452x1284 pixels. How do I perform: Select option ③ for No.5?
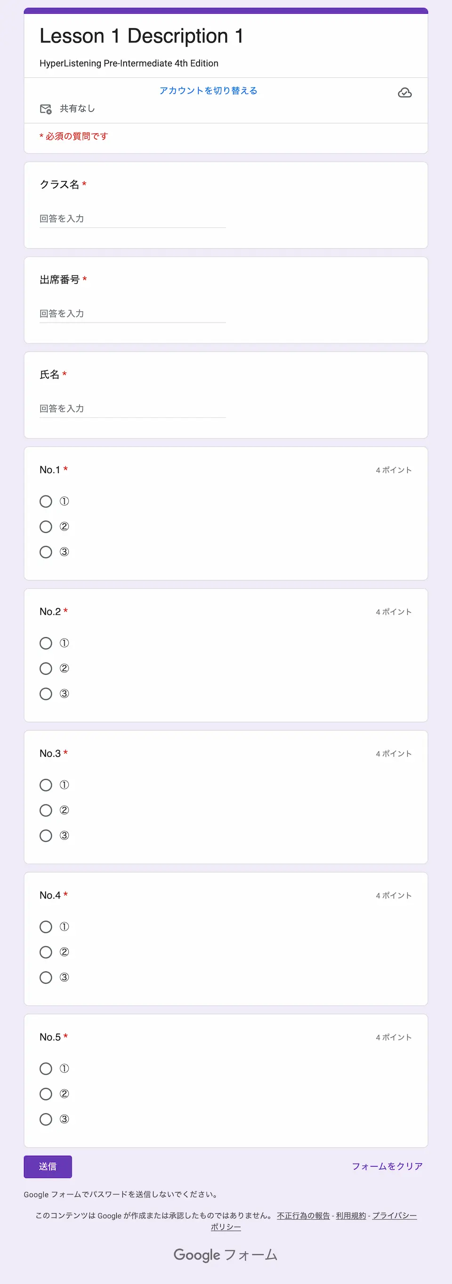[x=46, y=1119]
